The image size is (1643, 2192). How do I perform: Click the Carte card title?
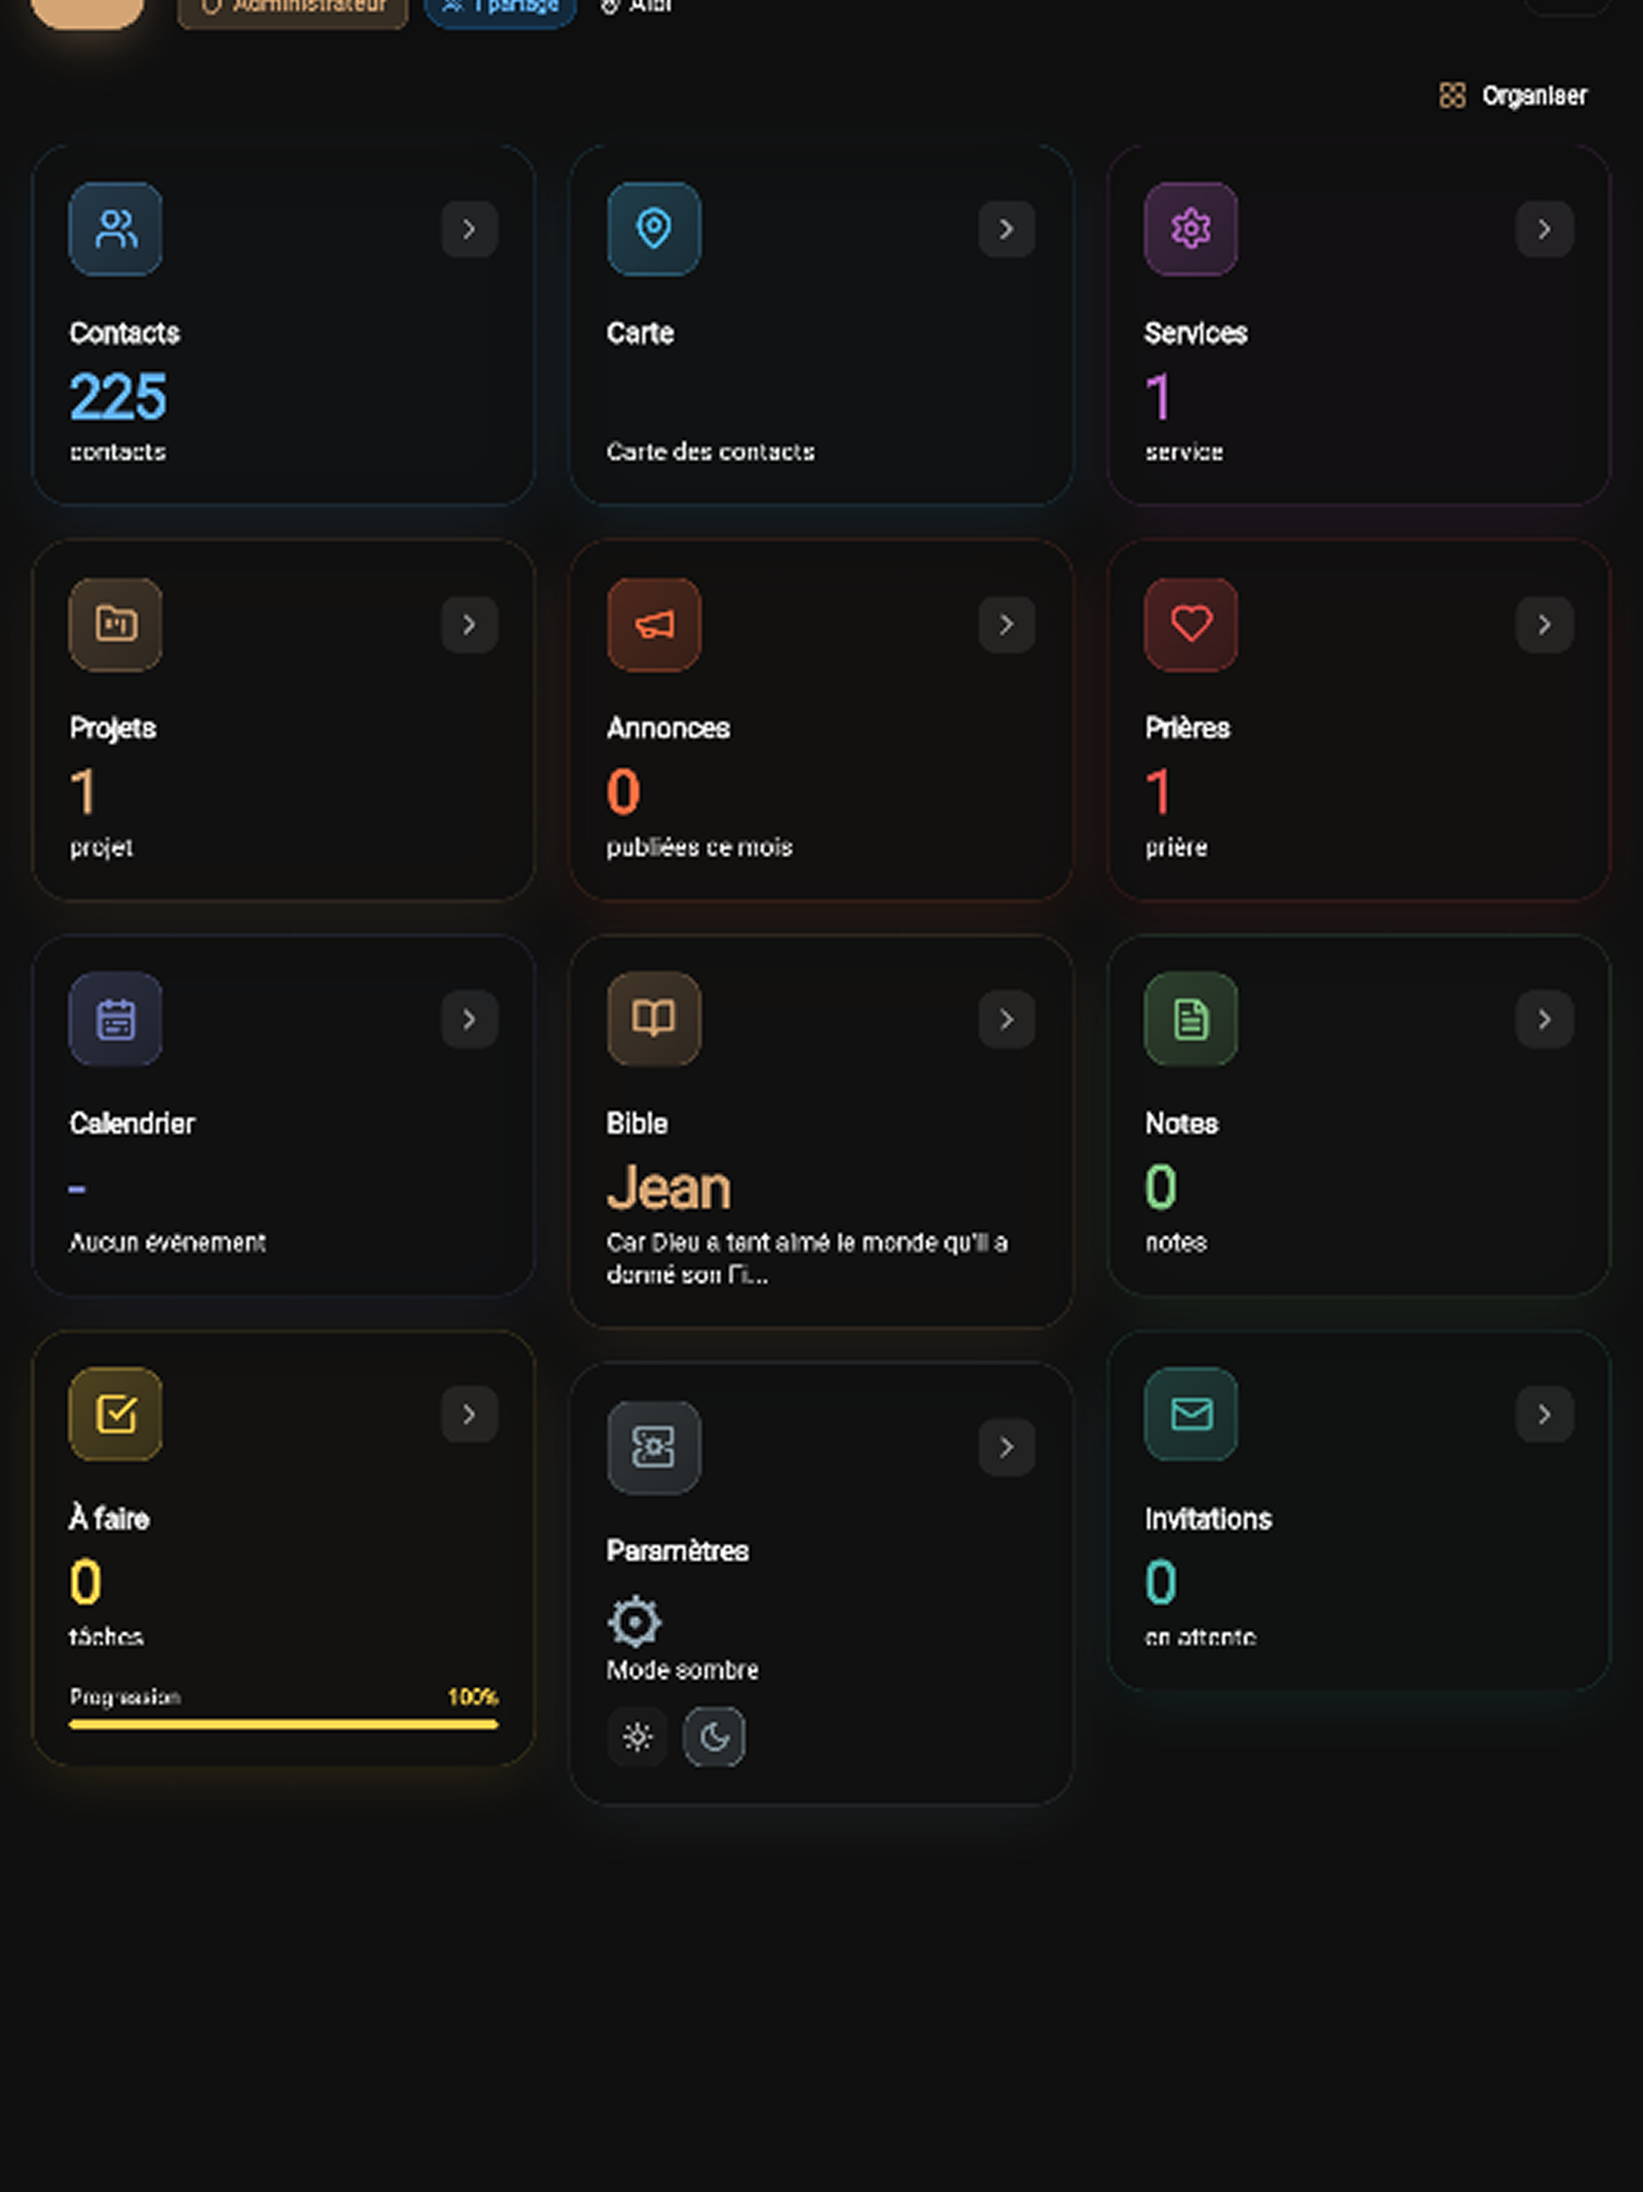click(x=640, y=333)
